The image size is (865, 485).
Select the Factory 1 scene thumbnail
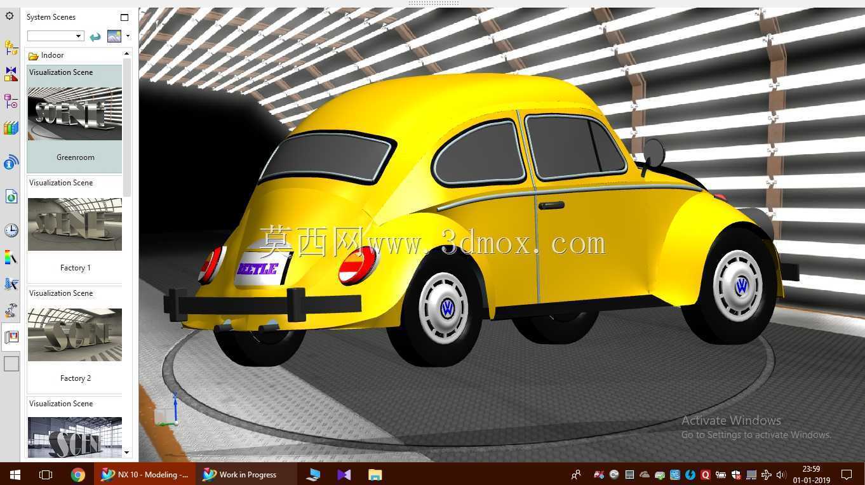[x=74, y=224]
